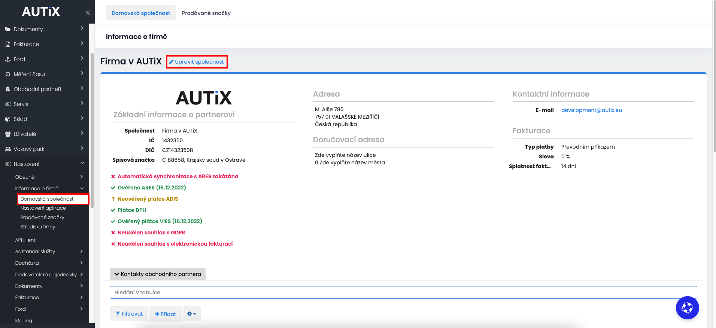Screen dimensions: 716x328
Task: Switch to the Domovská společnost tab
Action: 141,13
